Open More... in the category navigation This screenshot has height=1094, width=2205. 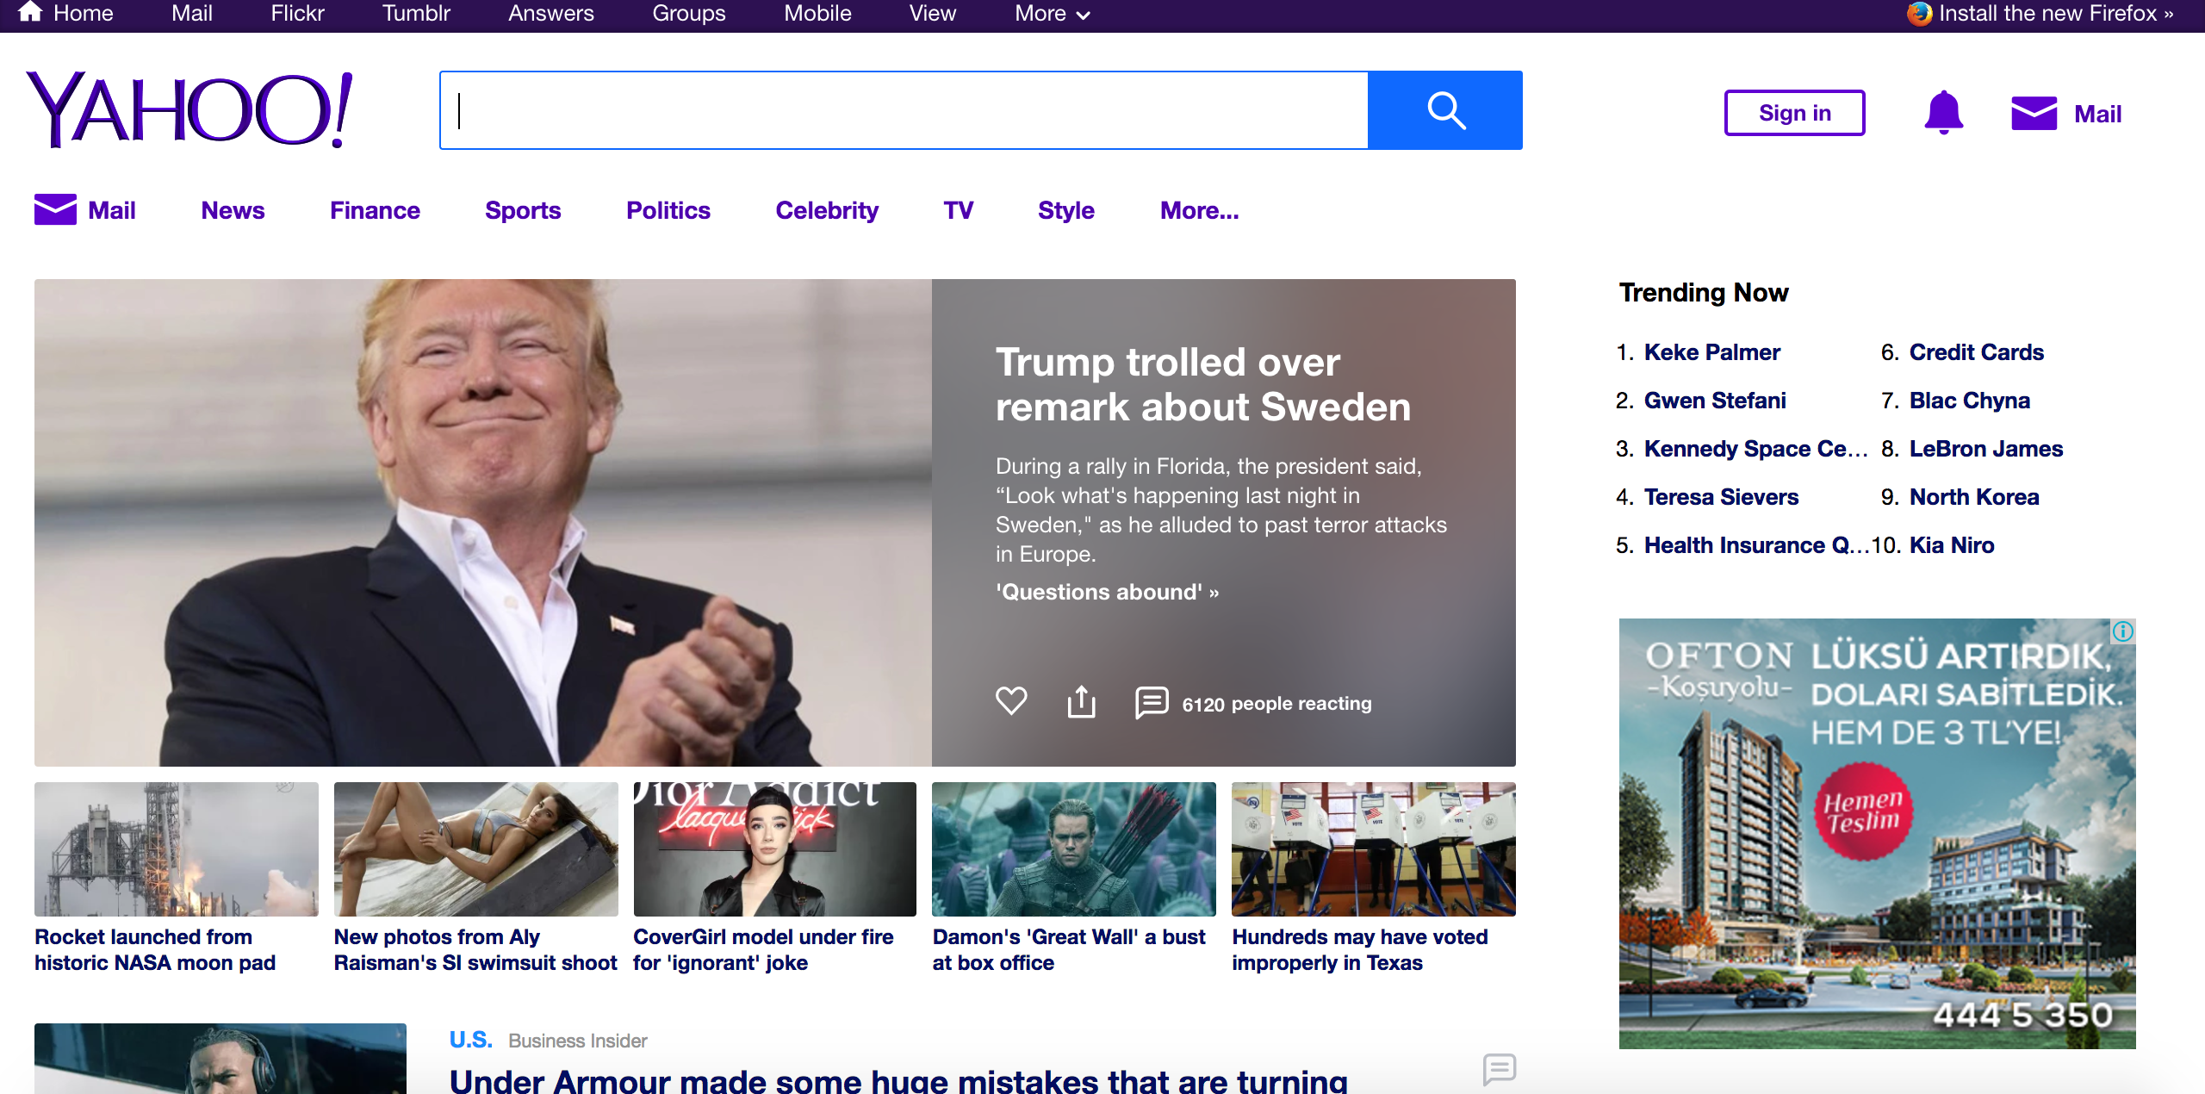1199,210
